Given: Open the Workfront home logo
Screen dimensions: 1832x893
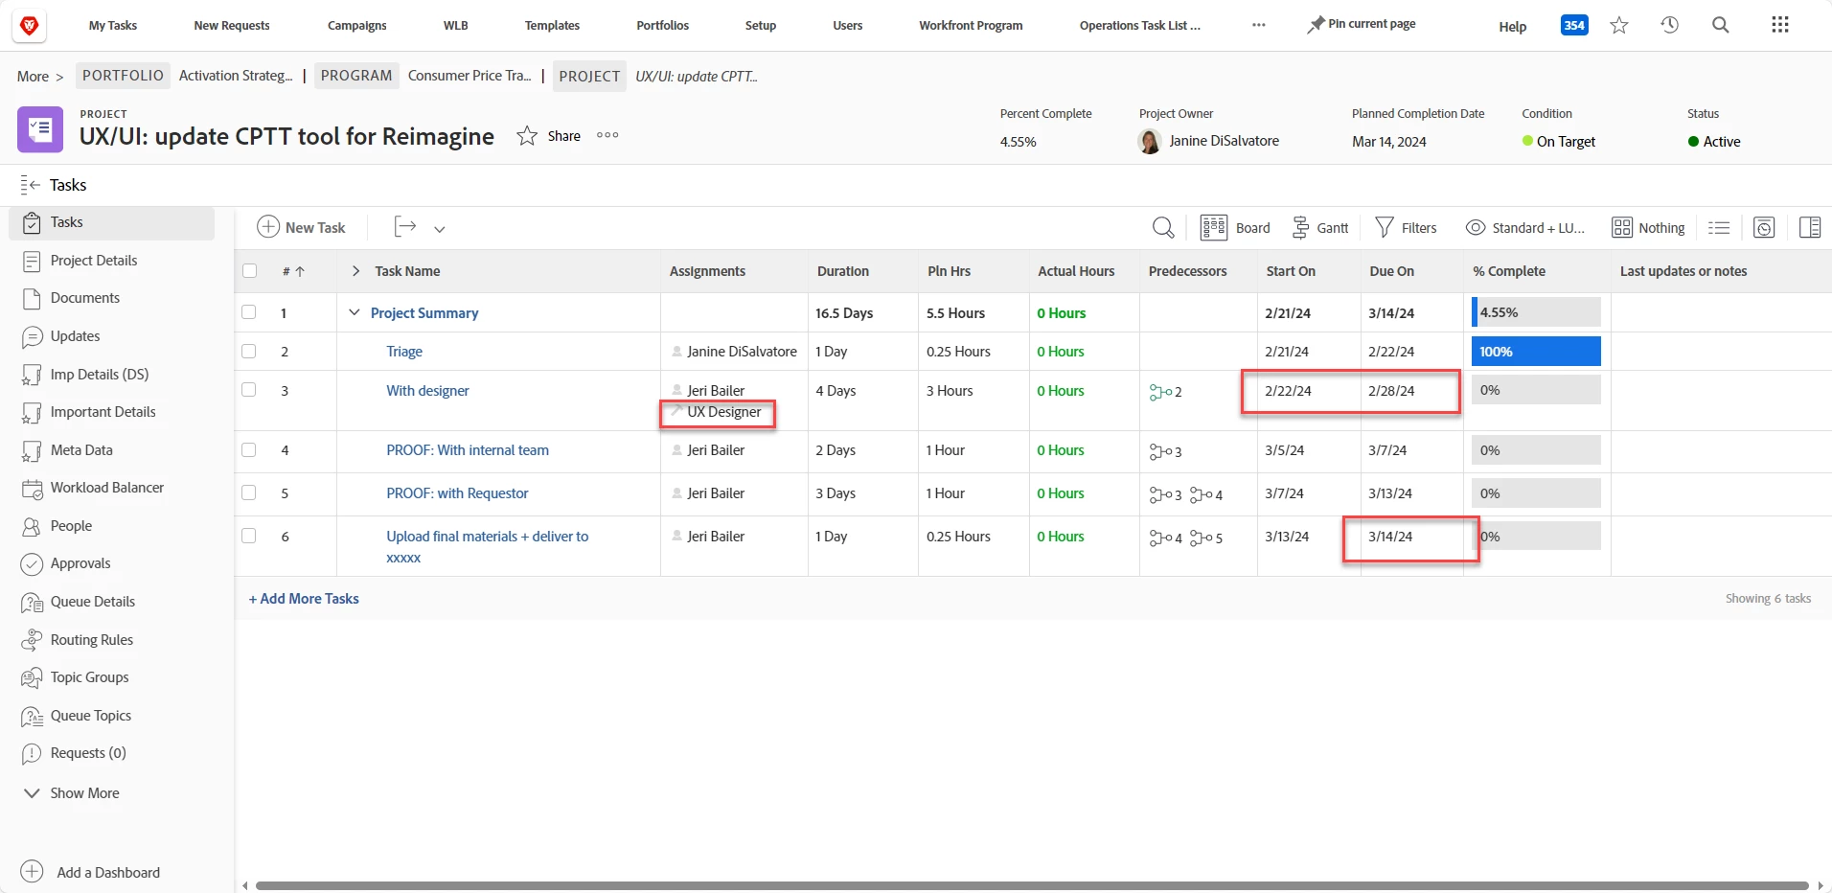Looking at the screenshot, I should (x=30, y=26).
